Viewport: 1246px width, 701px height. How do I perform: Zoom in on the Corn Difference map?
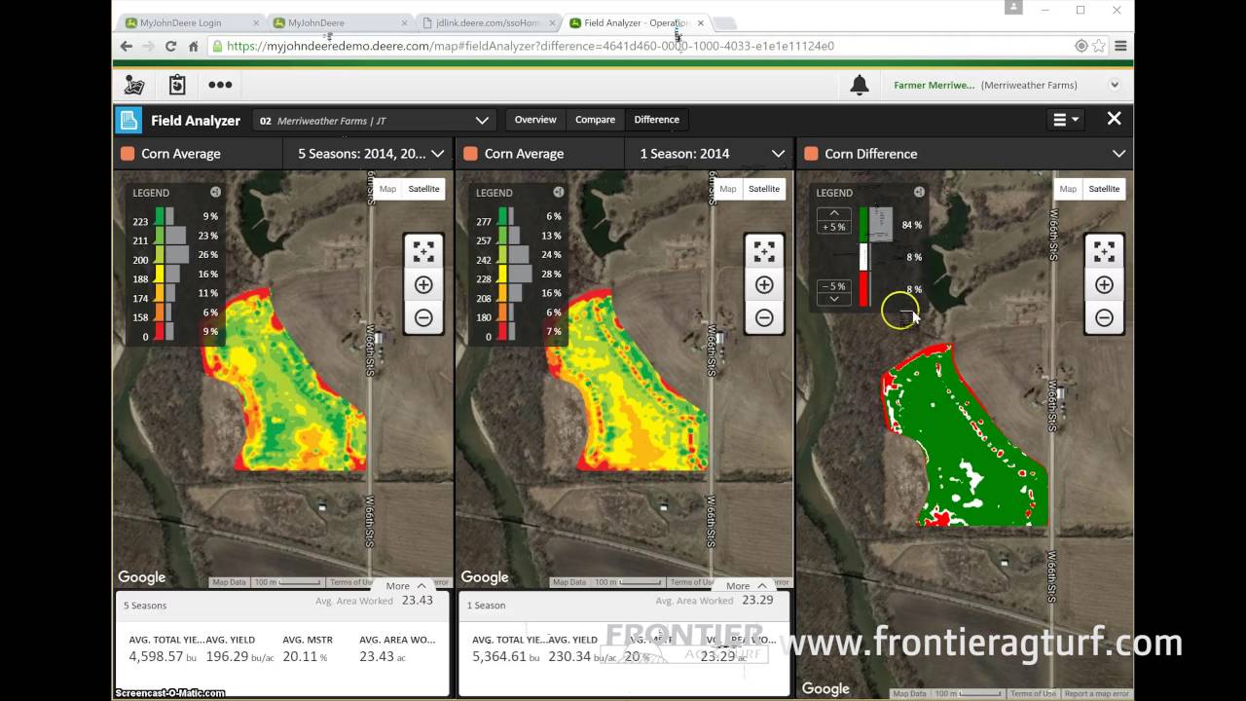[x=1104, y=285]
